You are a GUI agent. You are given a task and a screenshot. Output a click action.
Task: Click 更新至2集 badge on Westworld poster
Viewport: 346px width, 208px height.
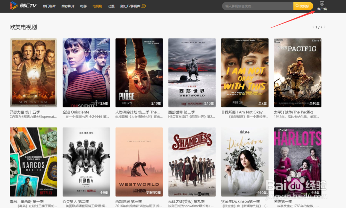[x=153, y=192]
